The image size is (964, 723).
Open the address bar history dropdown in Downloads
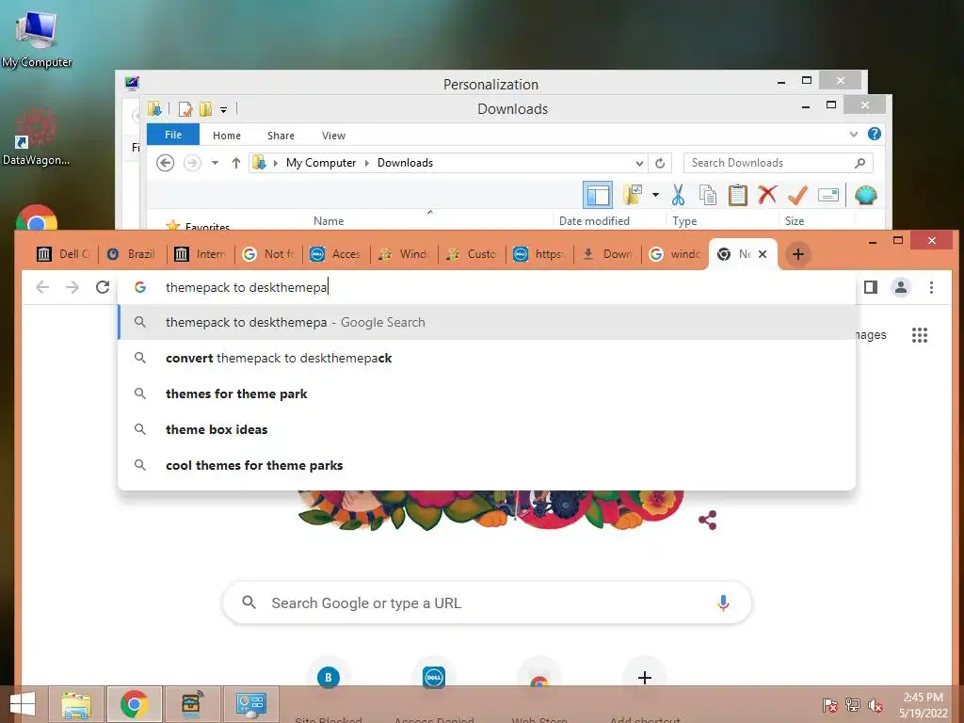tap(639, 163)
